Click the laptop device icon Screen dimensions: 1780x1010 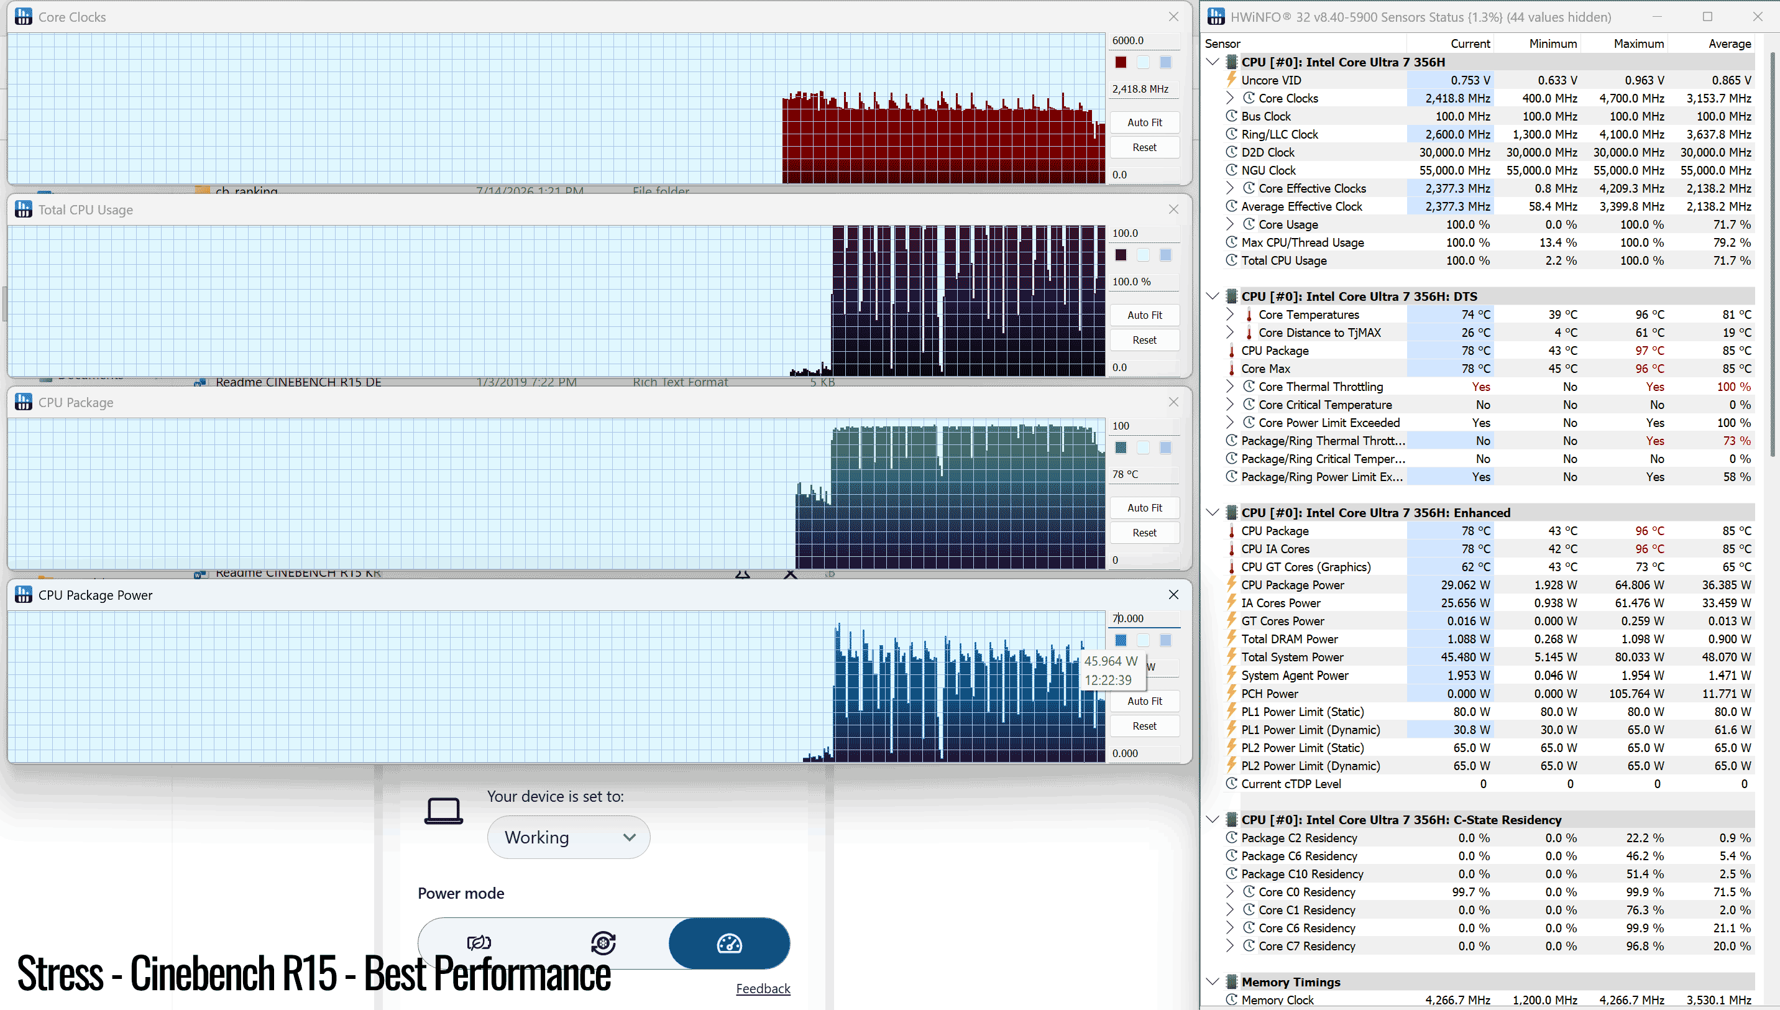point(444,811)
